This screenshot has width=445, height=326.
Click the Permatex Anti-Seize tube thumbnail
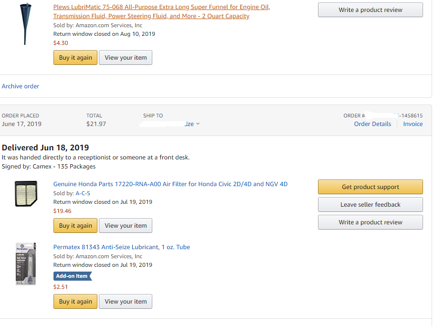[26, 264]
